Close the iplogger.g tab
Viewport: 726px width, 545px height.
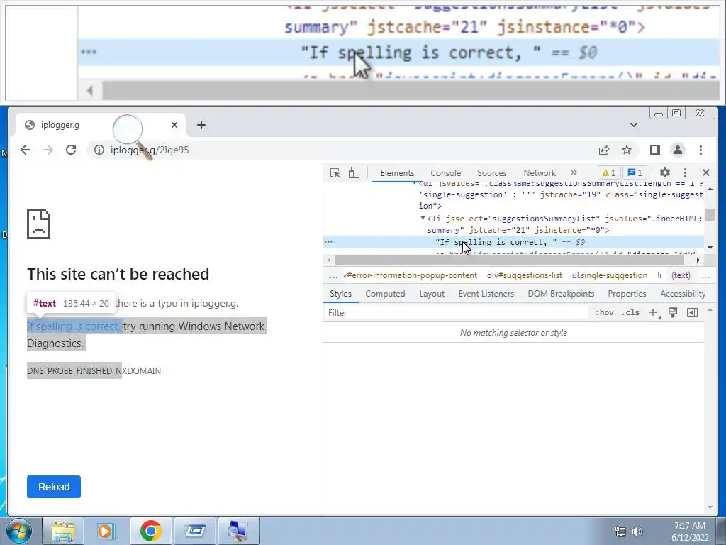174,125
